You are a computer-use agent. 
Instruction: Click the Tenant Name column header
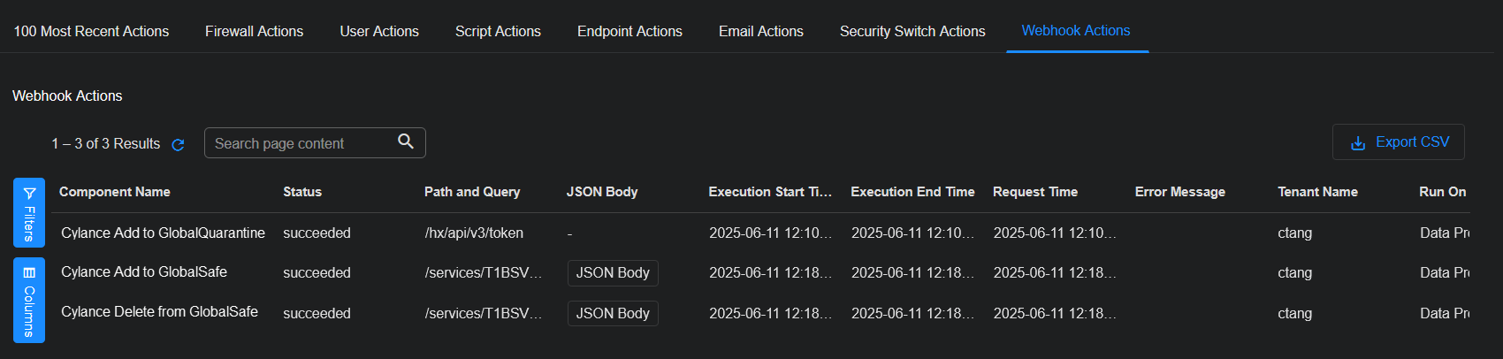point(1317,192)
